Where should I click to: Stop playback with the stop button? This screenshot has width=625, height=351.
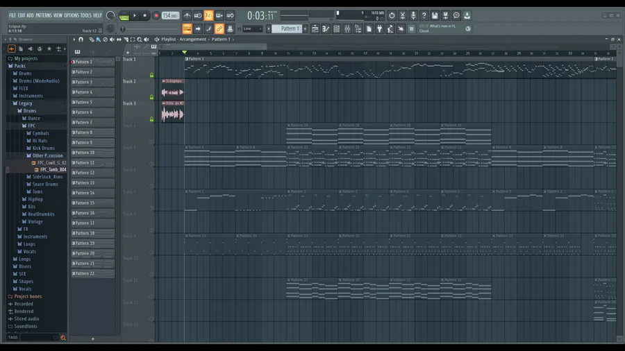tap(144, 15)
